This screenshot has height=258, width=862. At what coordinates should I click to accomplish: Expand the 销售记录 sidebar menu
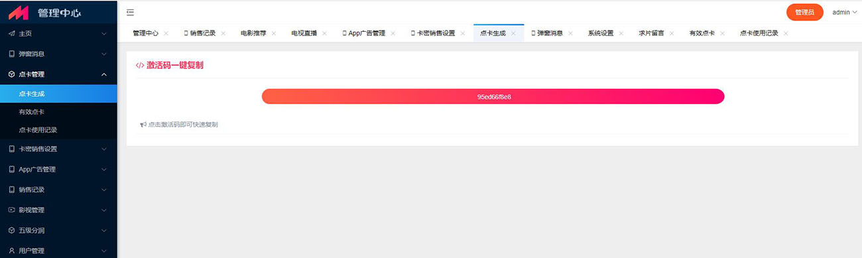pyautogui.click(x=103, y=190)
